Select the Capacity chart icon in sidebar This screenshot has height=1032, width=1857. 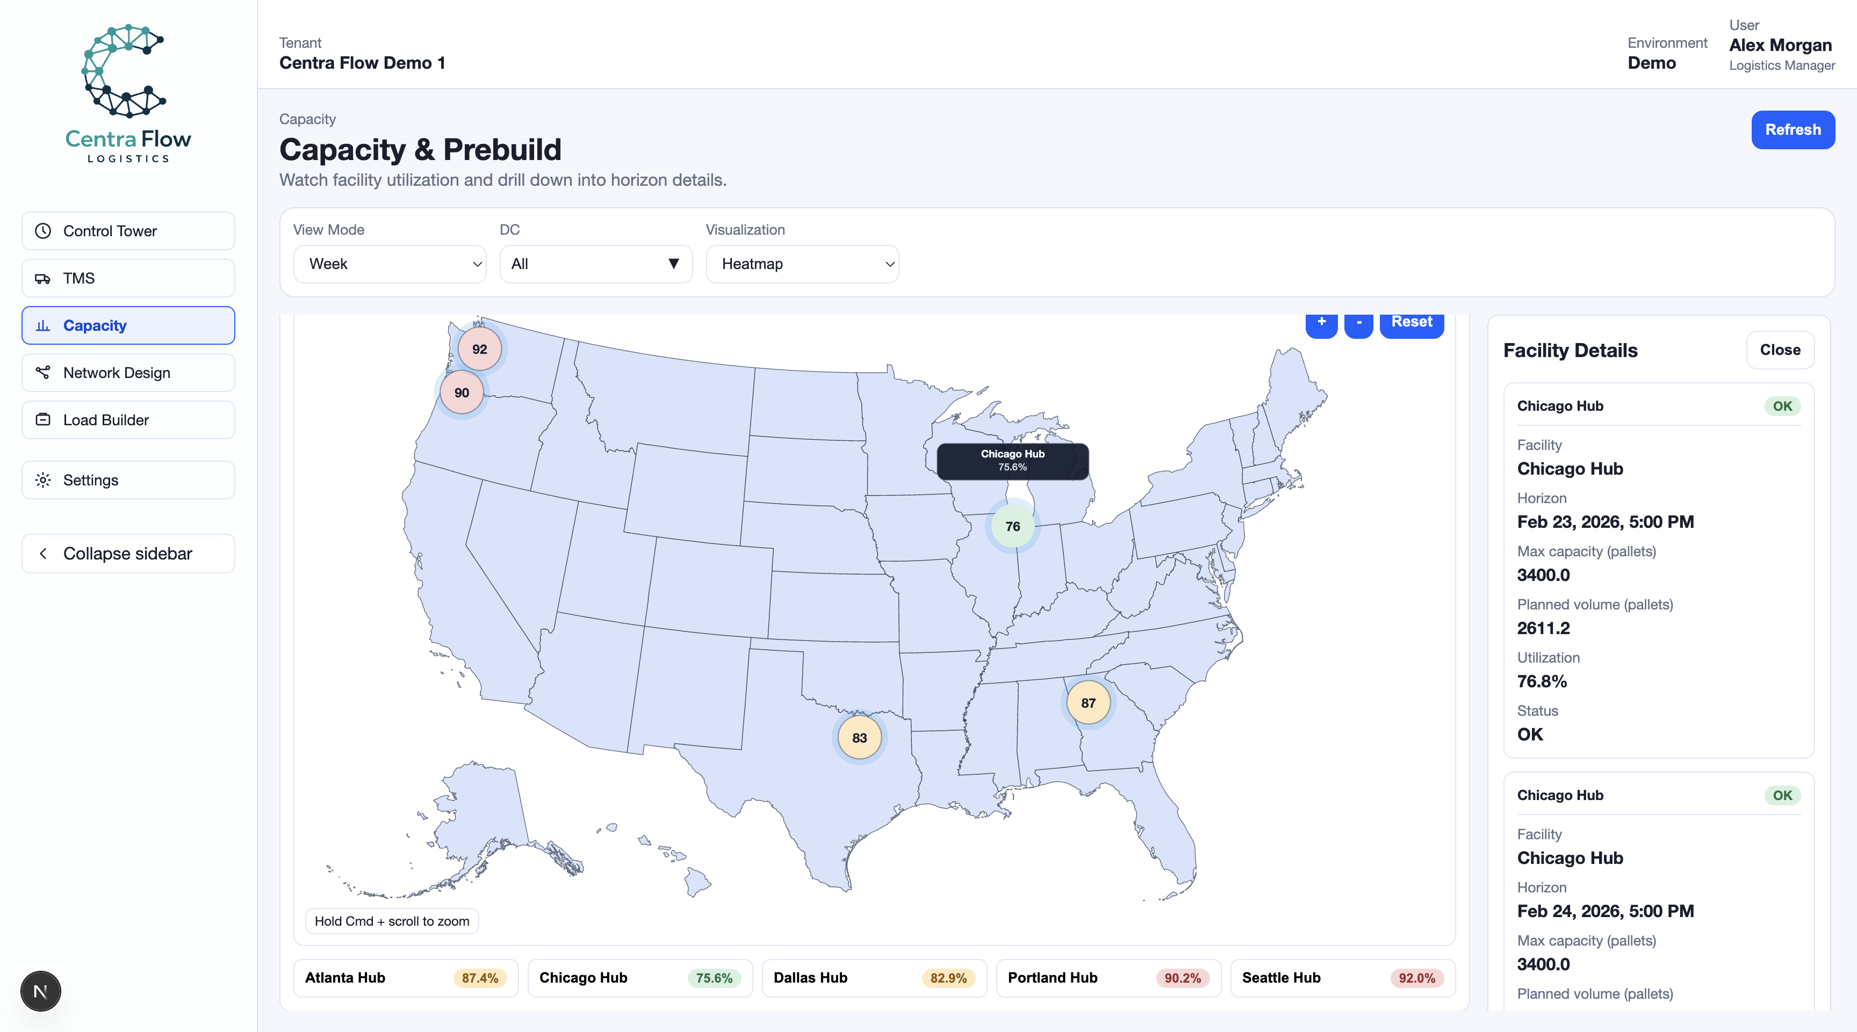[42, 325]
